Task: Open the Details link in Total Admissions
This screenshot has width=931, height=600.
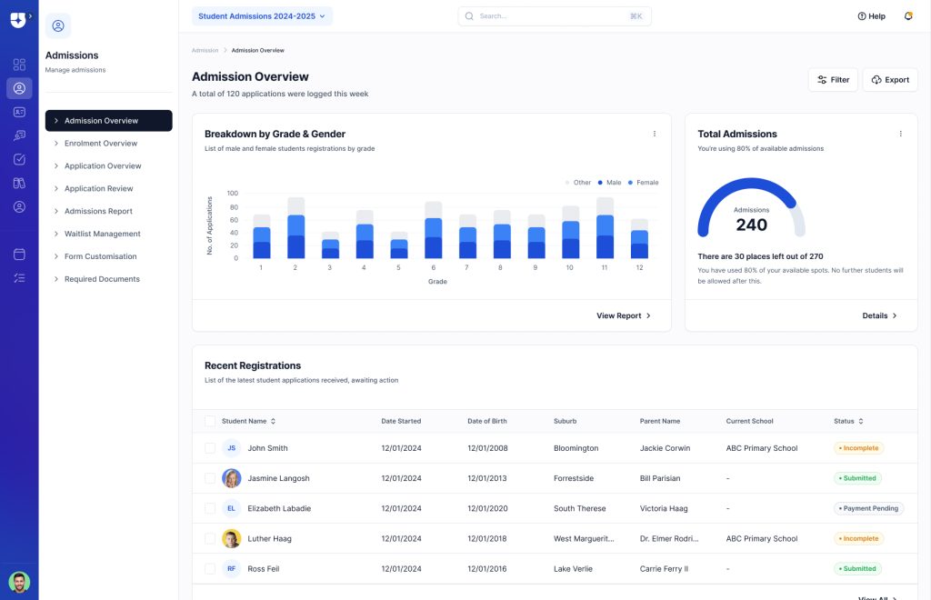Action: coord(879,315)
